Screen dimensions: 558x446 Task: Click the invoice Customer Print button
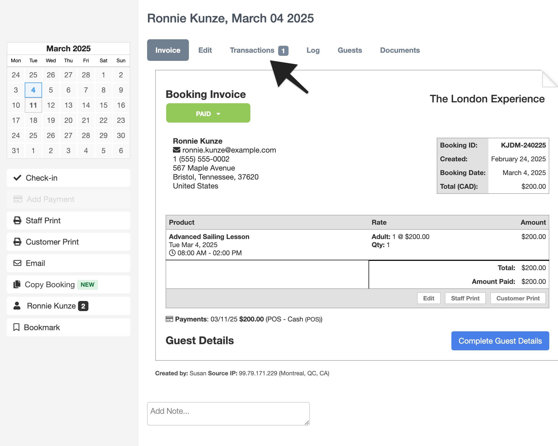[x=518, y=298]
